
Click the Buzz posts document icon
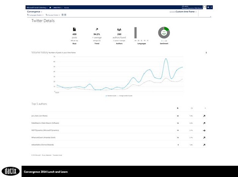point(74,29)
